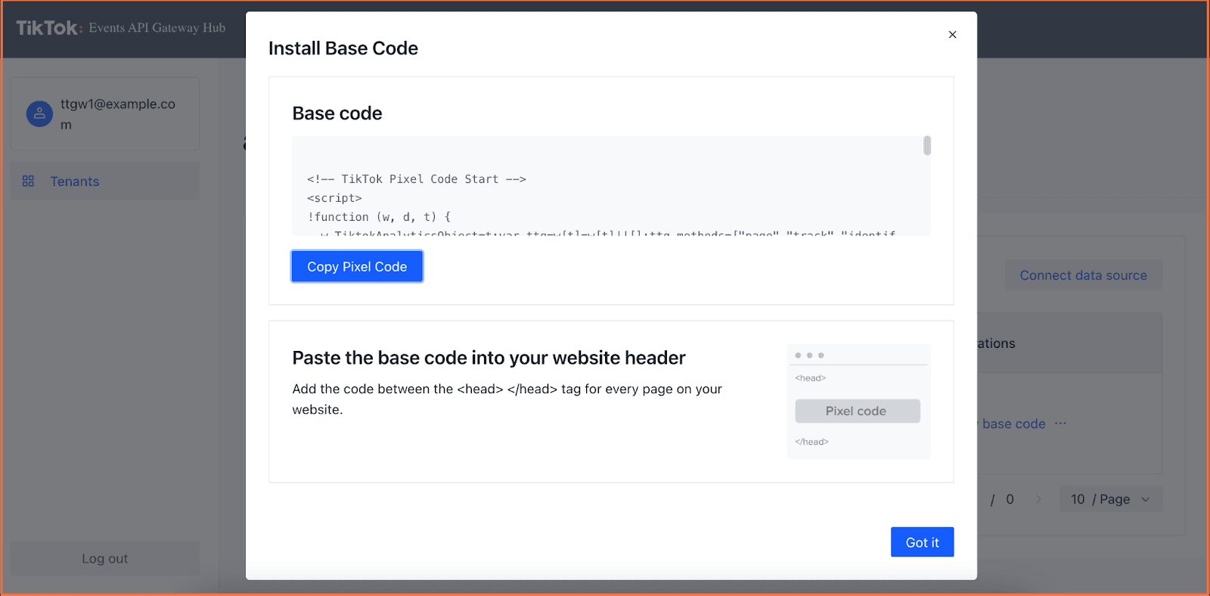1210x596 pixels.
Task: Click the Pixel code placeholder illustration
Action: click(858, 411)
